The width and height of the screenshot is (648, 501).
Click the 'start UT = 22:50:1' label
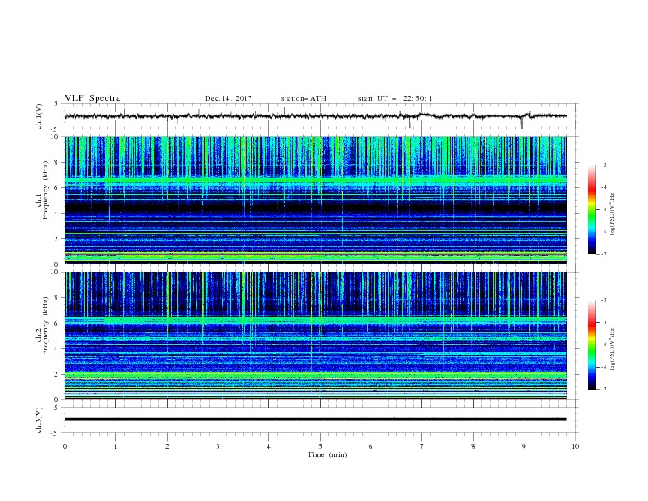pyautogui.click(x=395, y=98)
